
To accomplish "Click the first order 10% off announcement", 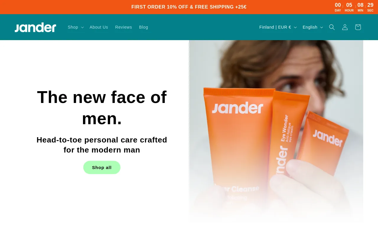I will [x=189, y=7].
